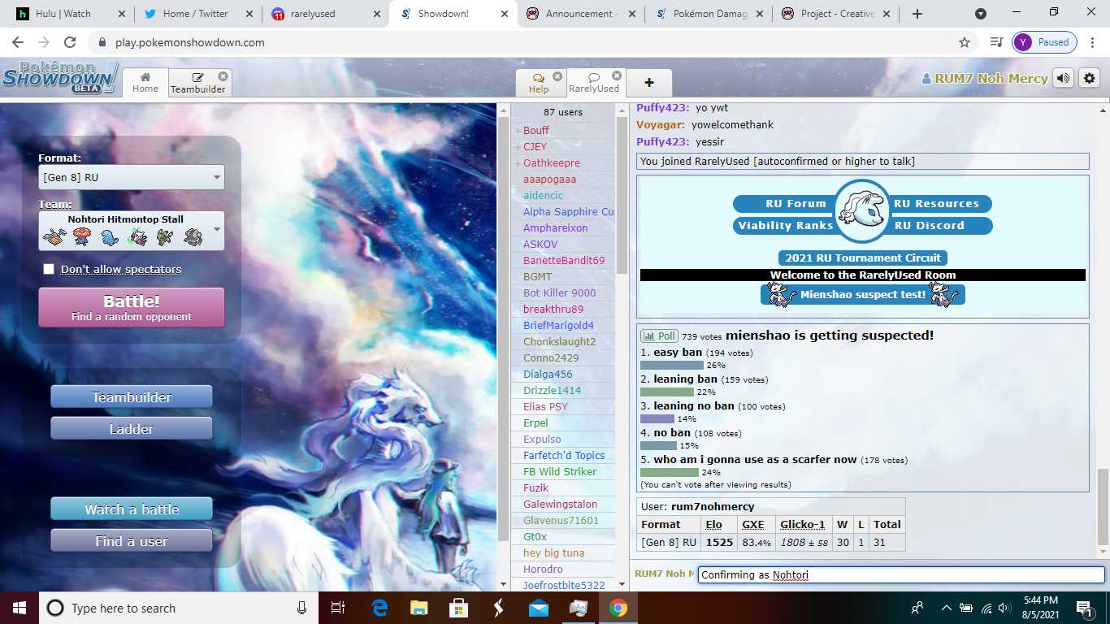The height and width of the screenshot is (624, 1110).
Task: Open the sound volume speaker icon
Action: [1063, 78]
